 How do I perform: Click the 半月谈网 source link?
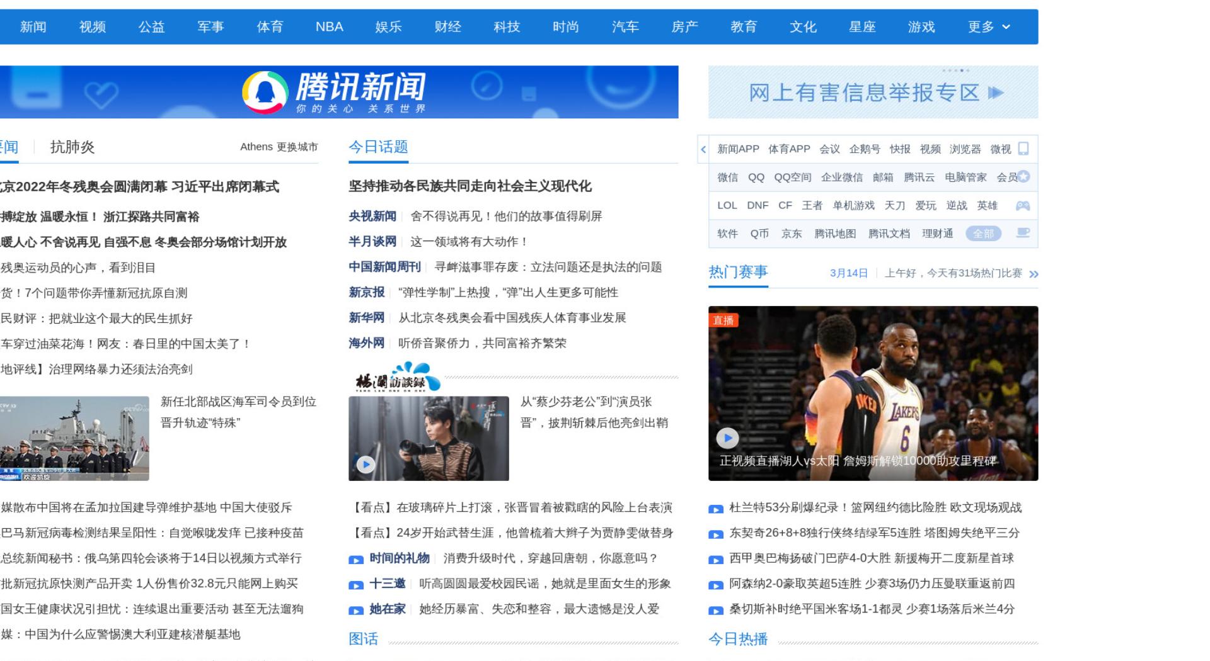pos(372,241)
